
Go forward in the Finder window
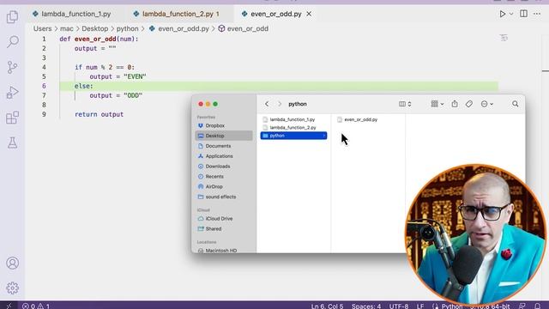click(280, 104)
